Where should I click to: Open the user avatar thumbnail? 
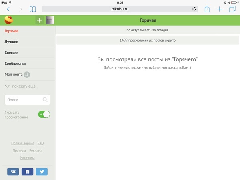(50, 20)
